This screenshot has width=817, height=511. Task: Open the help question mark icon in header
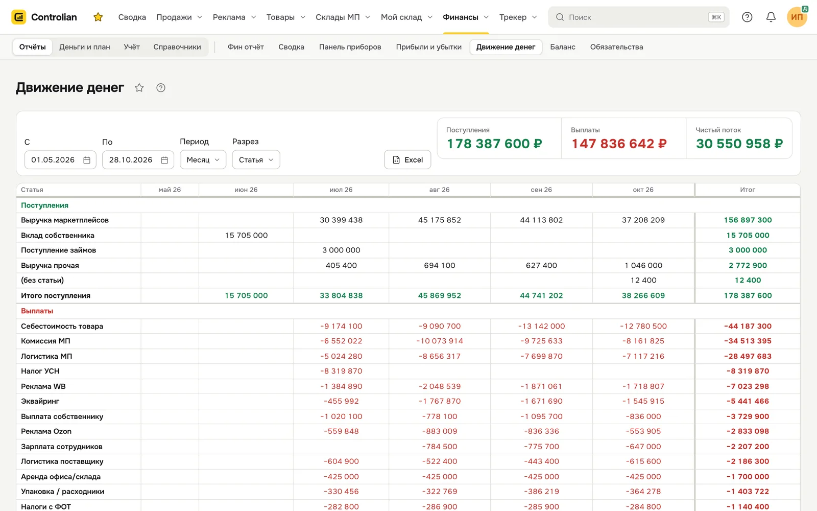pos(747,17)
